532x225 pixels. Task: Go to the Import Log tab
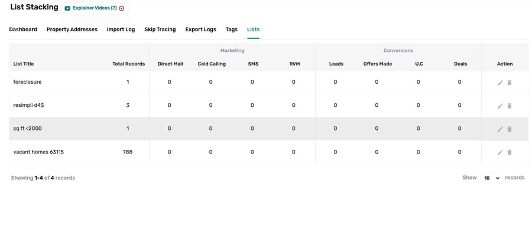pyautogui.click(x=121, y=30)
